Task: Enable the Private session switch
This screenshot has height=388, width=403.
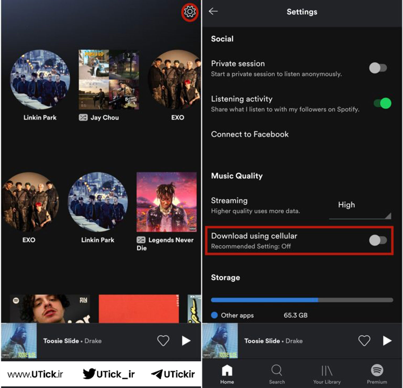Action: click(x=378, y=68)
